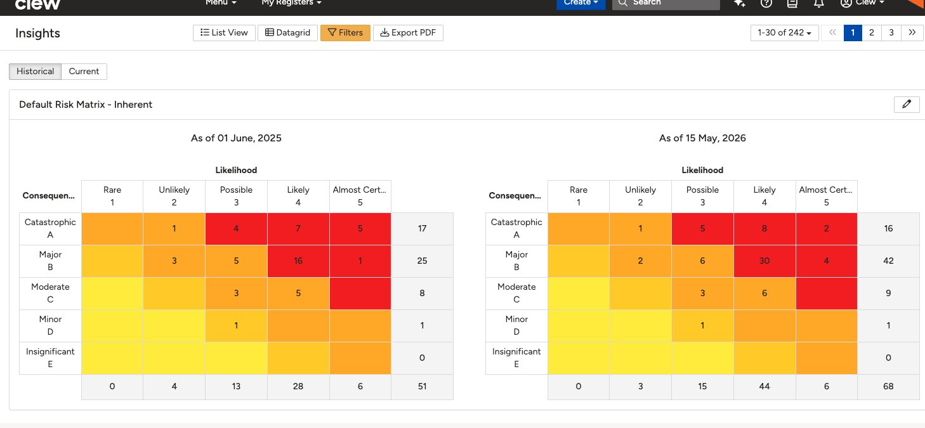Go to the last page with double chevron
This screenshot has height=428, width=925.
[x=912, y=32]
